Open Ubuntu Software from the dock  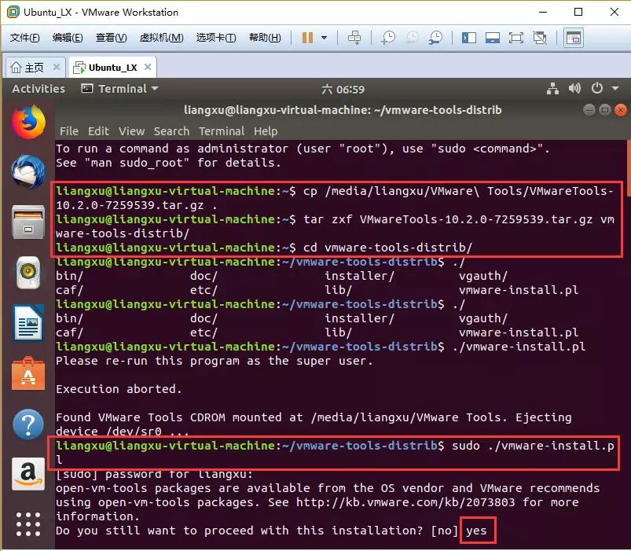[28, 373]
